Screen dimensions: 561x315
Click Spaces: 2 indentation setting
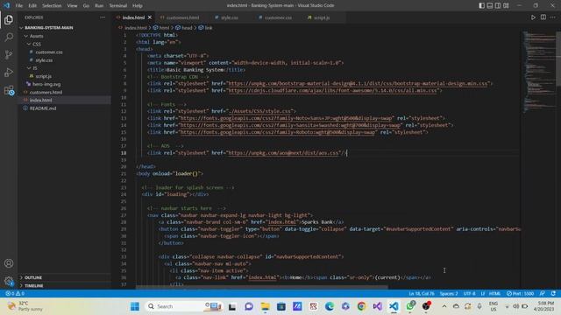tap(449, 294)
